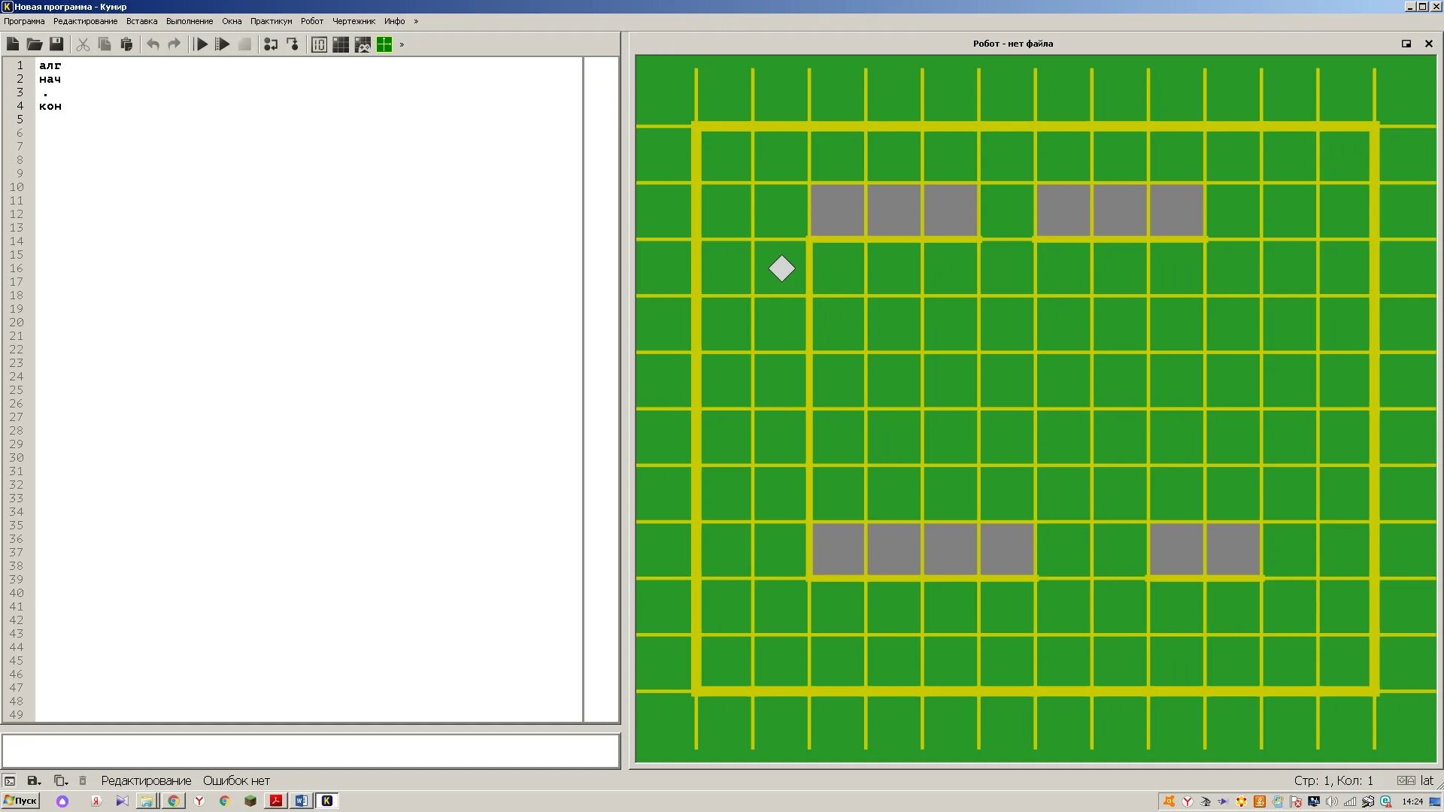This screenshot has width=1444, height=812.
Task: Click the white diamond robot on field
Action: [x=781, y=268]
